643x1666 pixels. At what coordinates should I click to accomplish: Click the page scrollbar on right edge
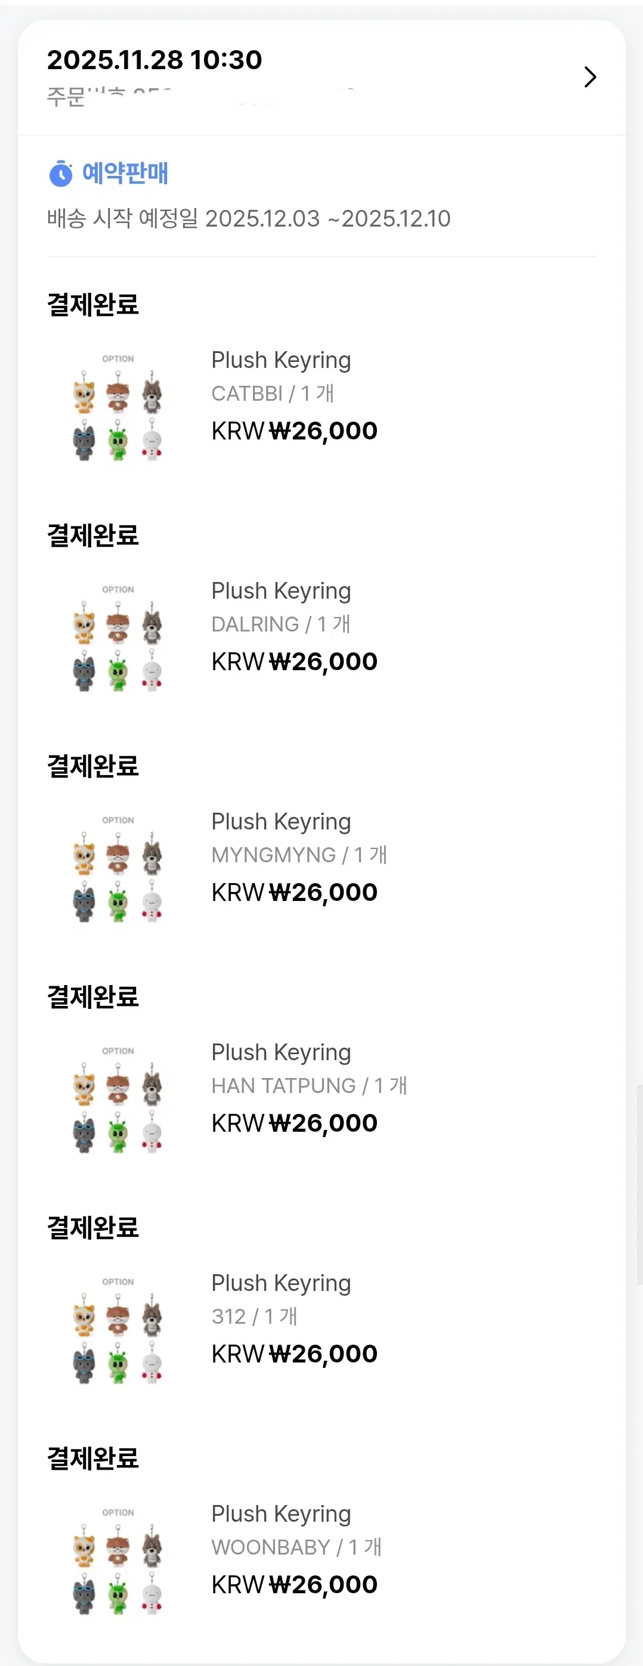coord(639,1185)
